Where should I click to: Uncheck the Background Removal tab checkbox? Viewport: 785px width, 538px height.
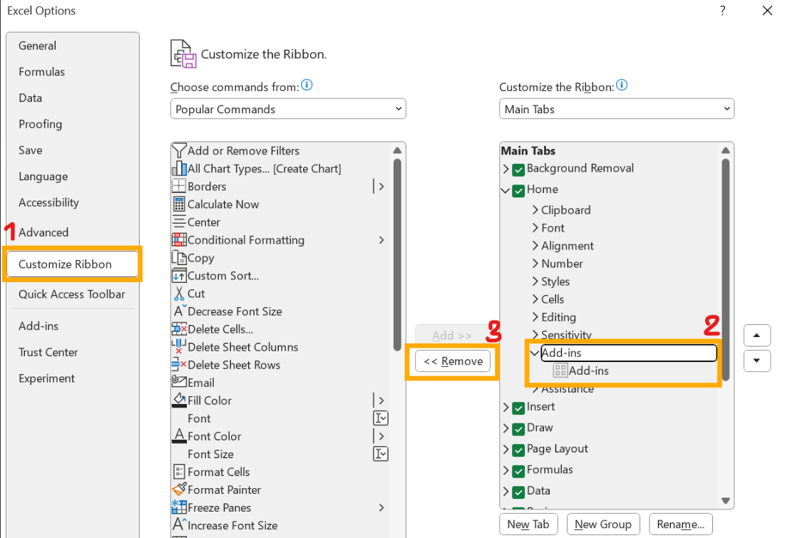pos(518,169)
